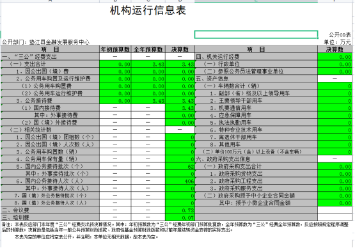Click the 培训费 value cell 0.07
Image resolution: width=355 pixels, height=248 pixels.
pyautogui.click(x=180, y=217)
